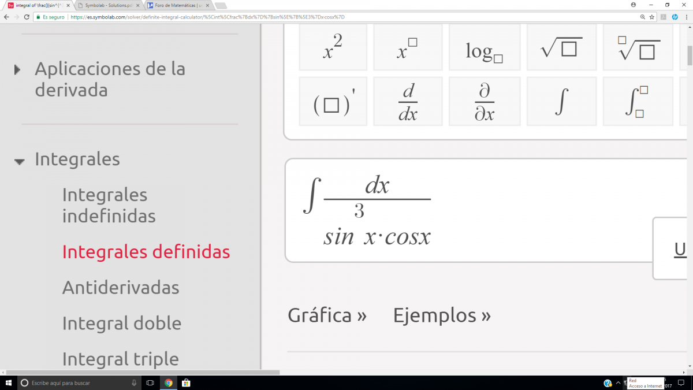Open the Gráfica » link

(327, 315)
